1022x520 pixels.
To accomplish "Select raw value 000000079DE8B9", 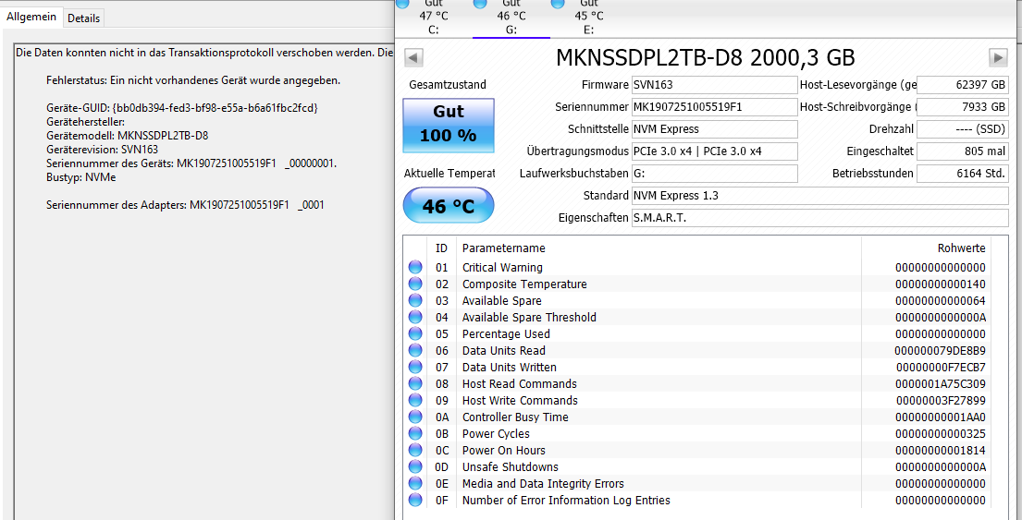I will click(x=941, y=351).
